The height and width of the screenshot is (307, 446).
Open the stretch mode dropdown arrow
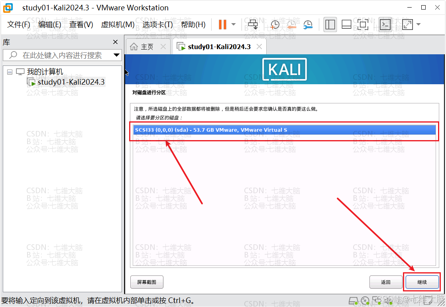click(418, 24)
